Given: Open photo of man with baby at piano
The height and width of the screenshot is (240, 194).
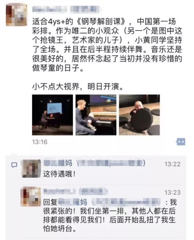Looking at the screenshot, I should (96, 115).
